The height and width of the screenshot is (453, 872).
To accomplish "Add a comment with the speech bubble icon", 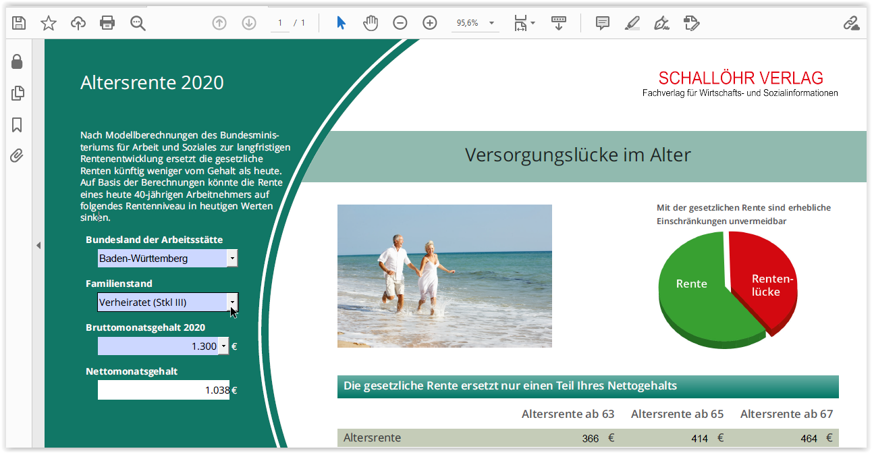I will [603, 23].
